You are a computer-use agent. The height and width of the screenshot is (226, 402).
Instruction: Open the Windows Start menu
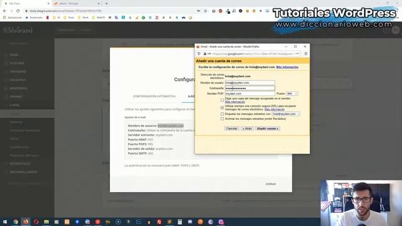click(5, 222)
